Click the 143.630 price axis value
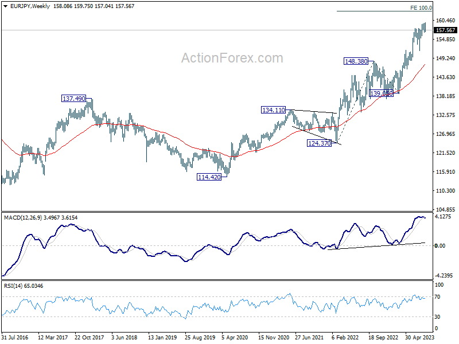 pyautogui.click(x=446, y=77)
